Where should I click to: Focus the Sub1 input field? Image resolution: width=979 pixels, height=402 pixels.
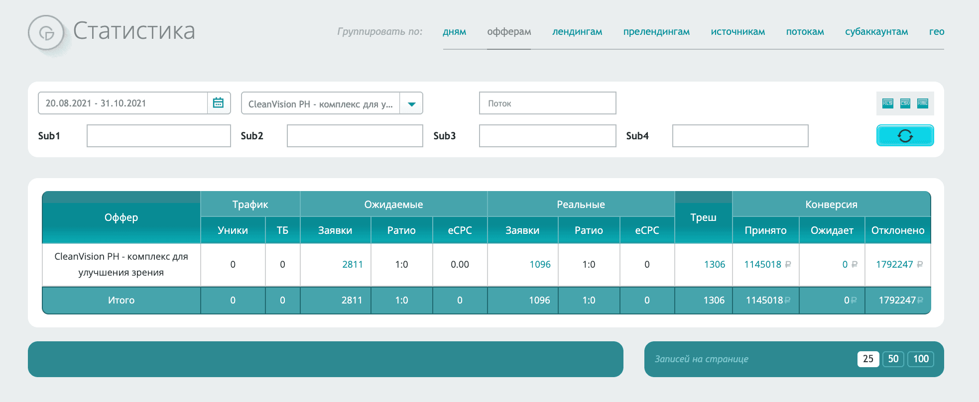(x=159, y=136)
